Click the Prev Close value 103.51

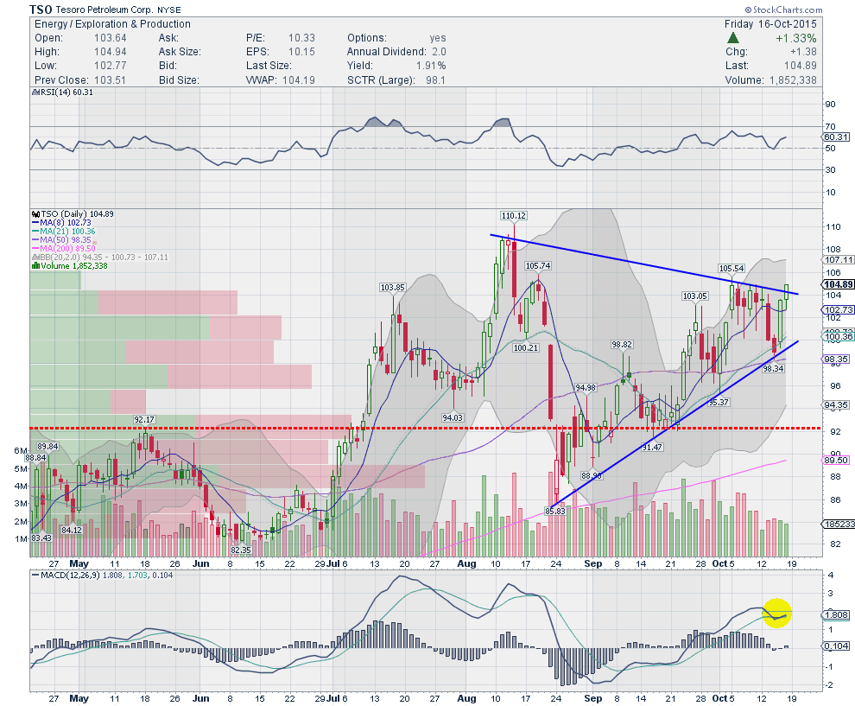coord(111,80)
